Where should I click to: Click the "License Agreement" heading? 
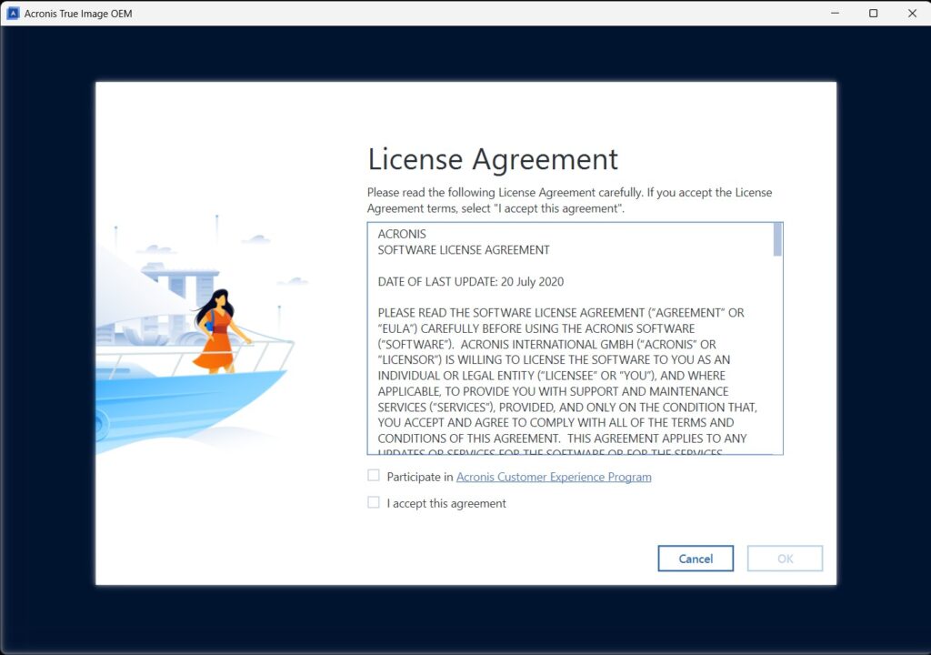(x=492, y=159)
